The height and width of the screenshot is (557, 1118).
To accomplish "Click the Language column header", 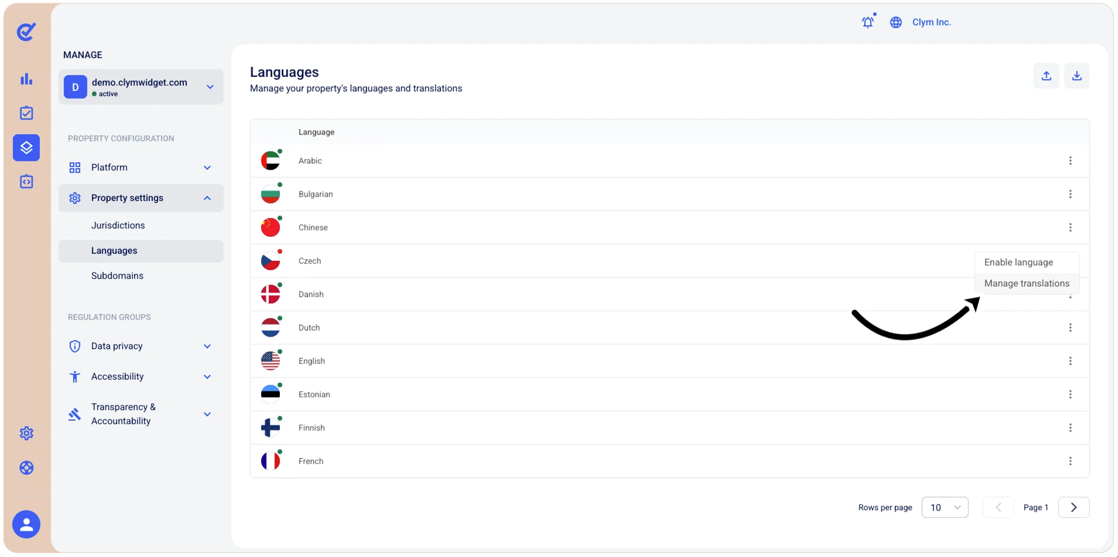I will click(317, 132).
